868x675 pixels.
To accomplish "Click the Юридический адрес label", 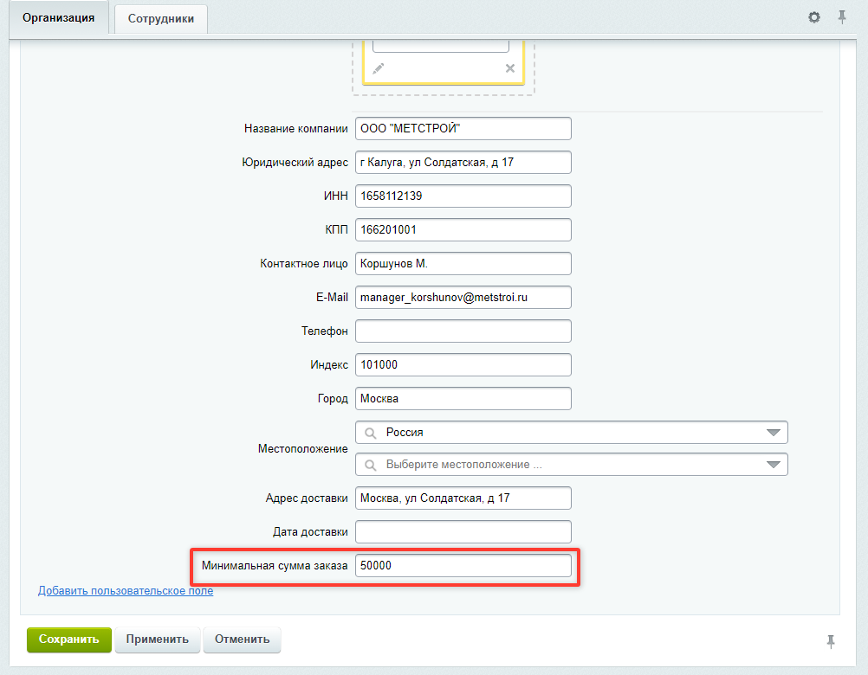I will [295, 163].
